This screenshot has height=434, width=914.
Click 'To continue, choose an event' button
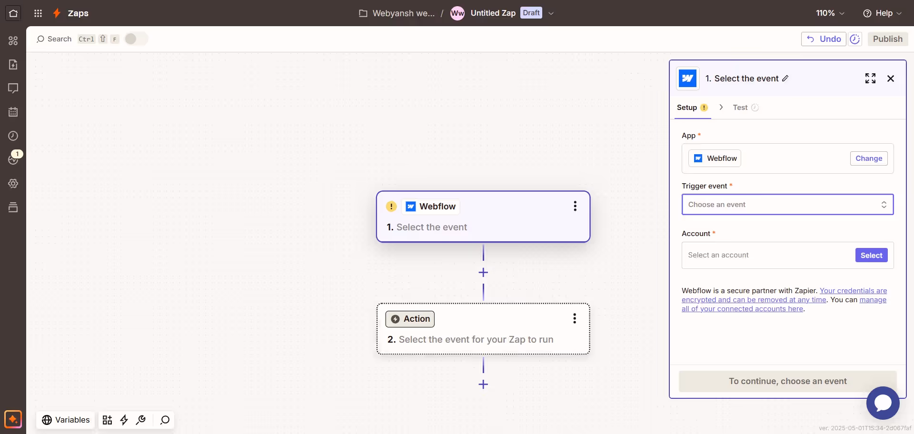click(787, 381)
